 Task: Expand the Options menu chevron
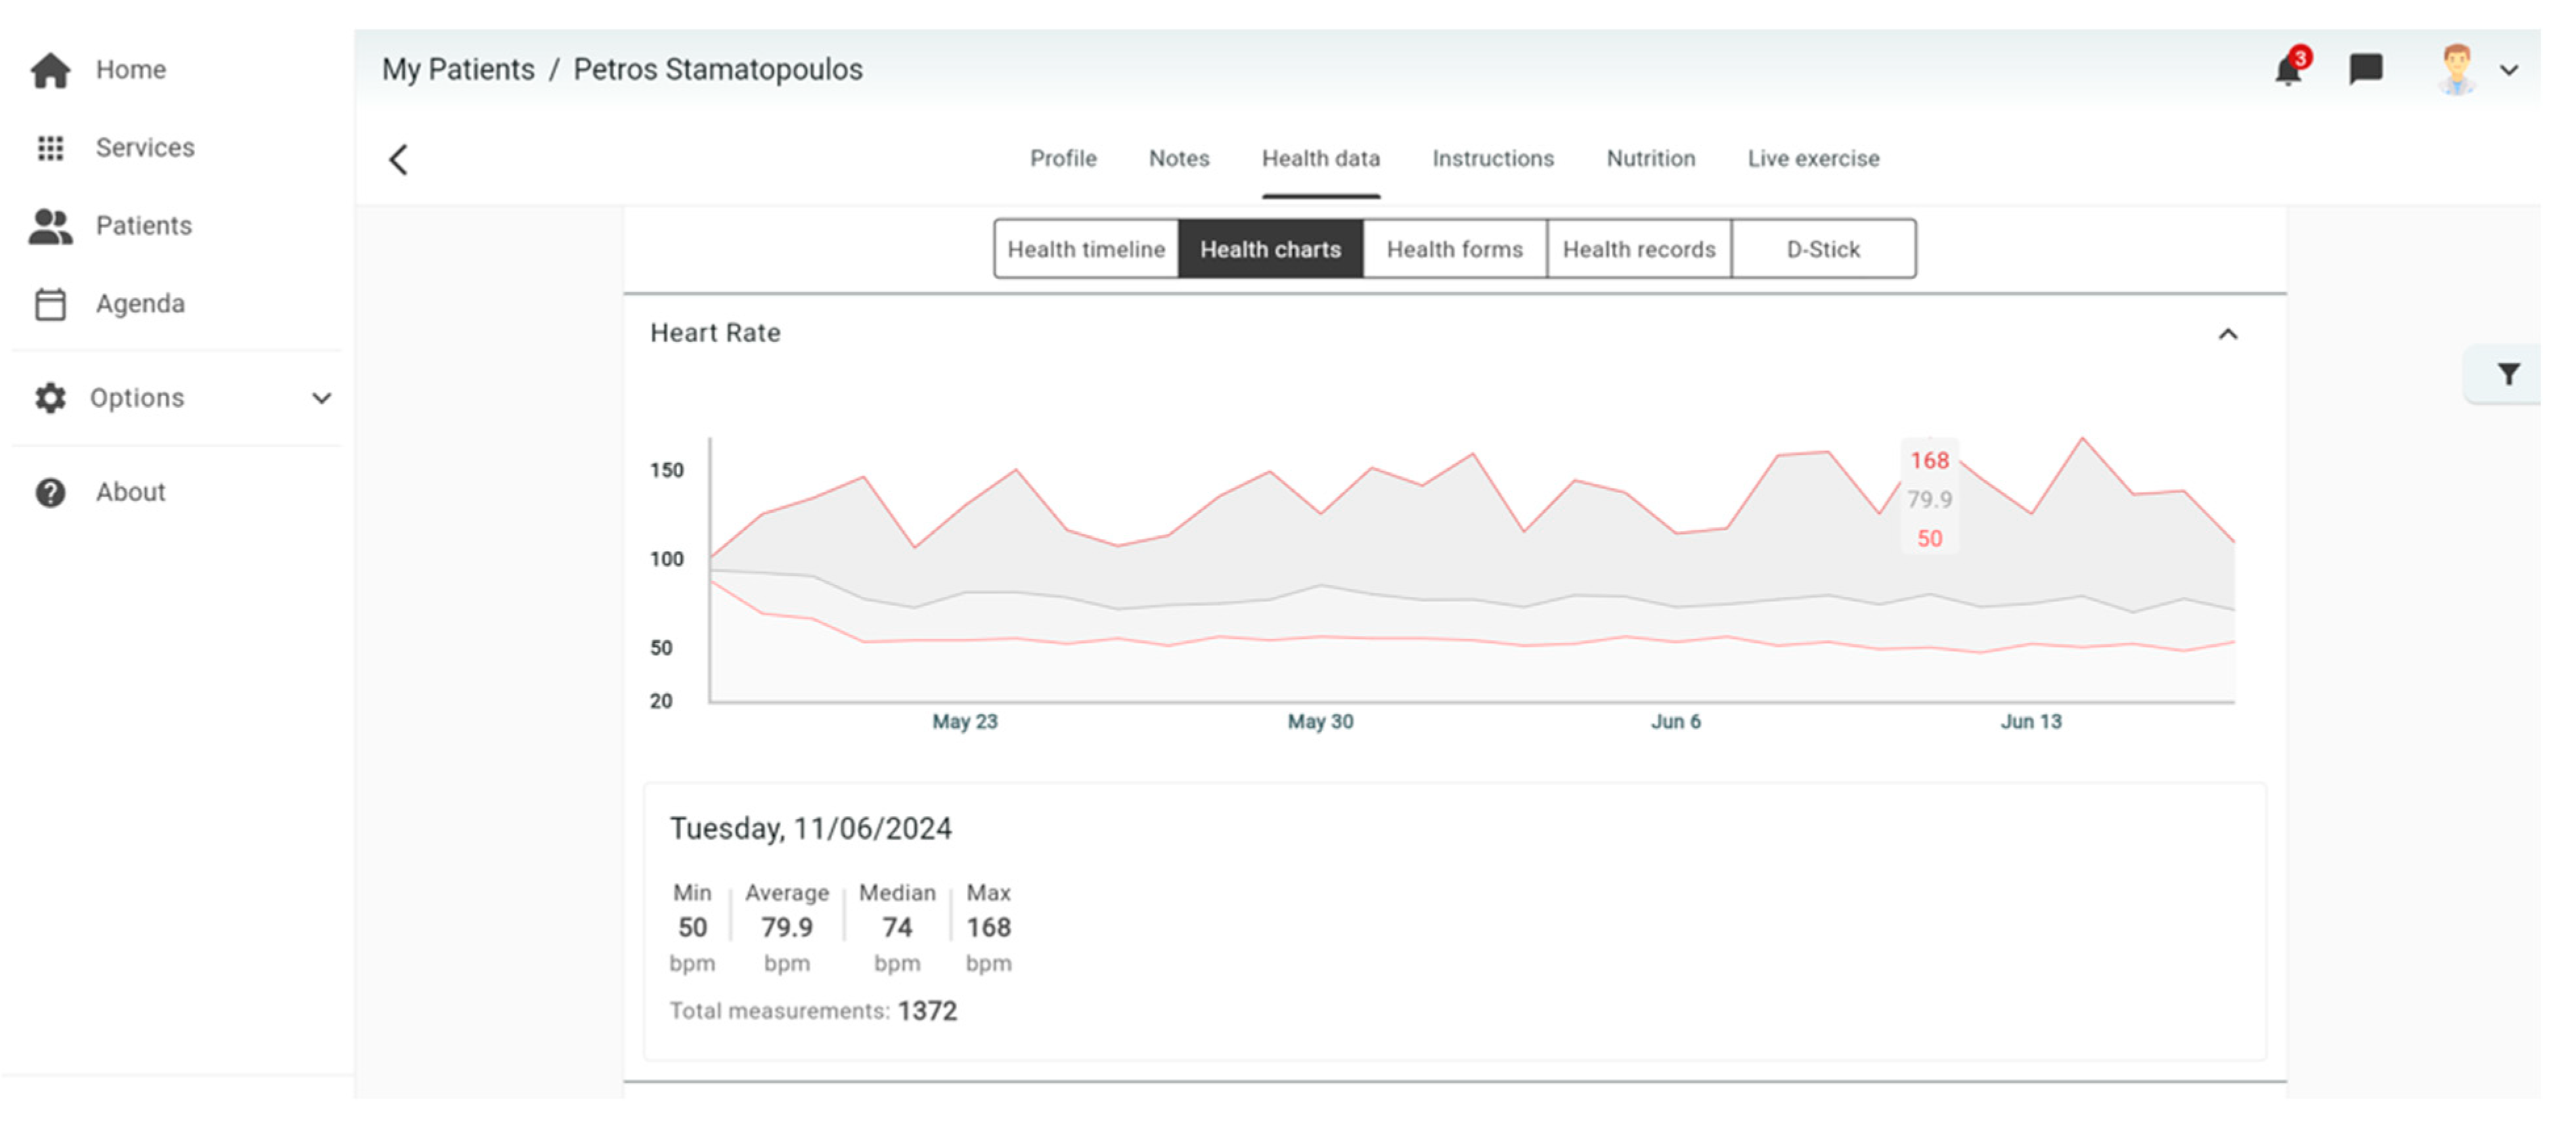point(321,398)
